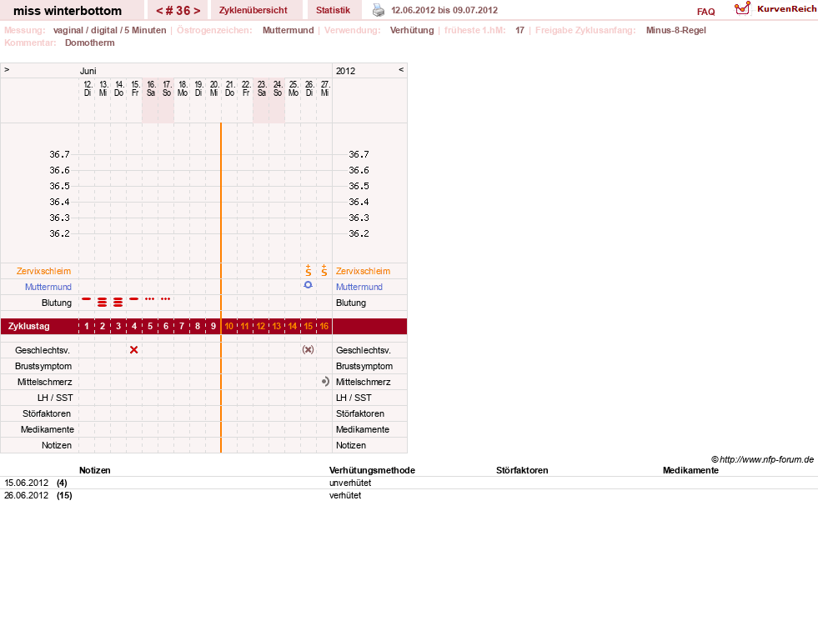
Task: Click the bracketed X intercourse marker on day 15
Action: 309,350
